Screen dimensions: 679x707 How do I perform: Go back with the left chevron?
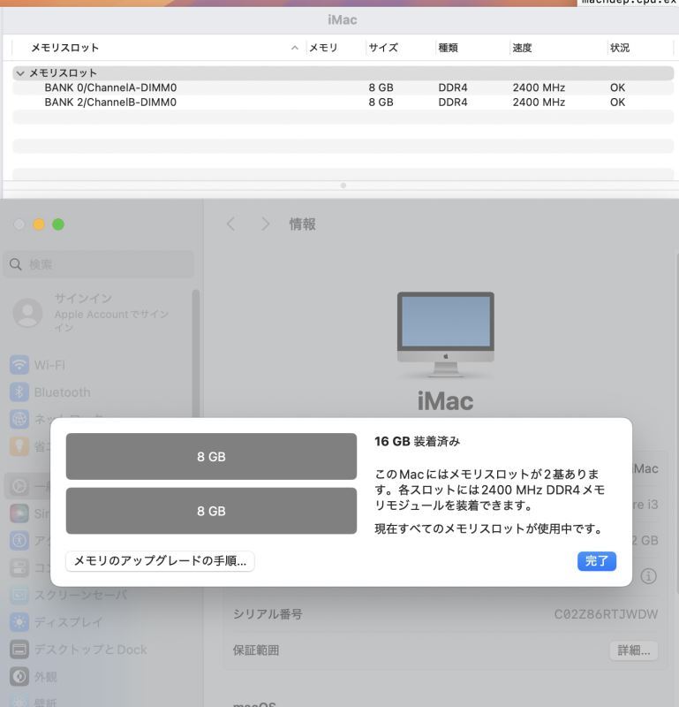click(x=230, y=224)
